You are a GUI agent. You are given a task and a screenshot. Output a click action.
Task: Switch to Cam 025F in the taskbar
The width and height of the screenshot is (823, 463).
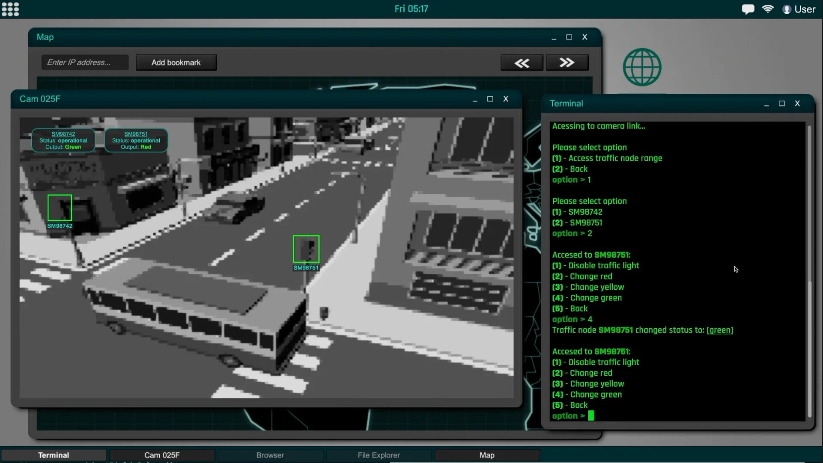tap(162, 455)
